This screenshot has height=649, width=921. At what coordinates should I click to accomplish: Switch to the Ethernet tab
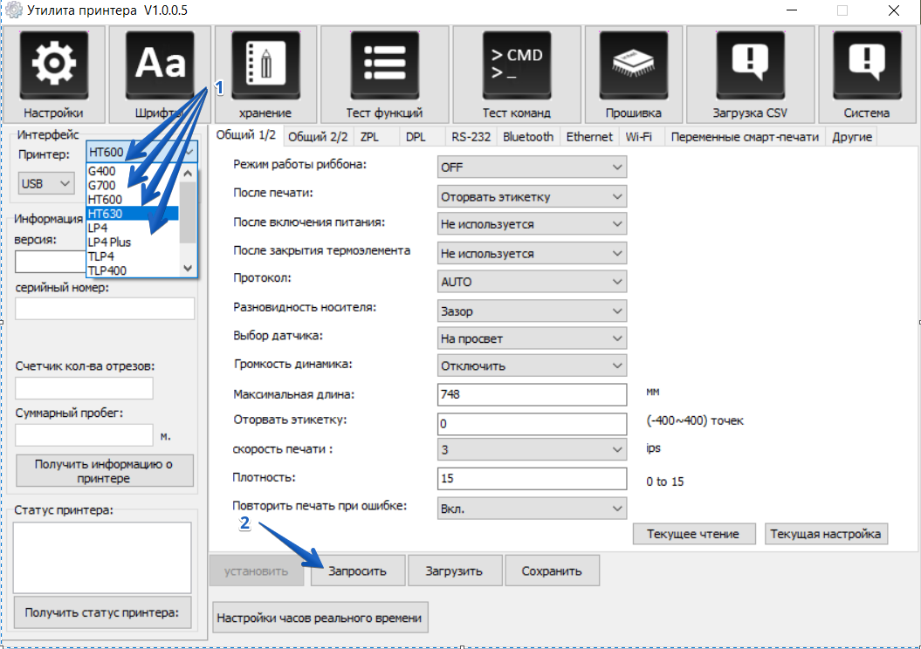pyautogui.click(x=589, y=137)
